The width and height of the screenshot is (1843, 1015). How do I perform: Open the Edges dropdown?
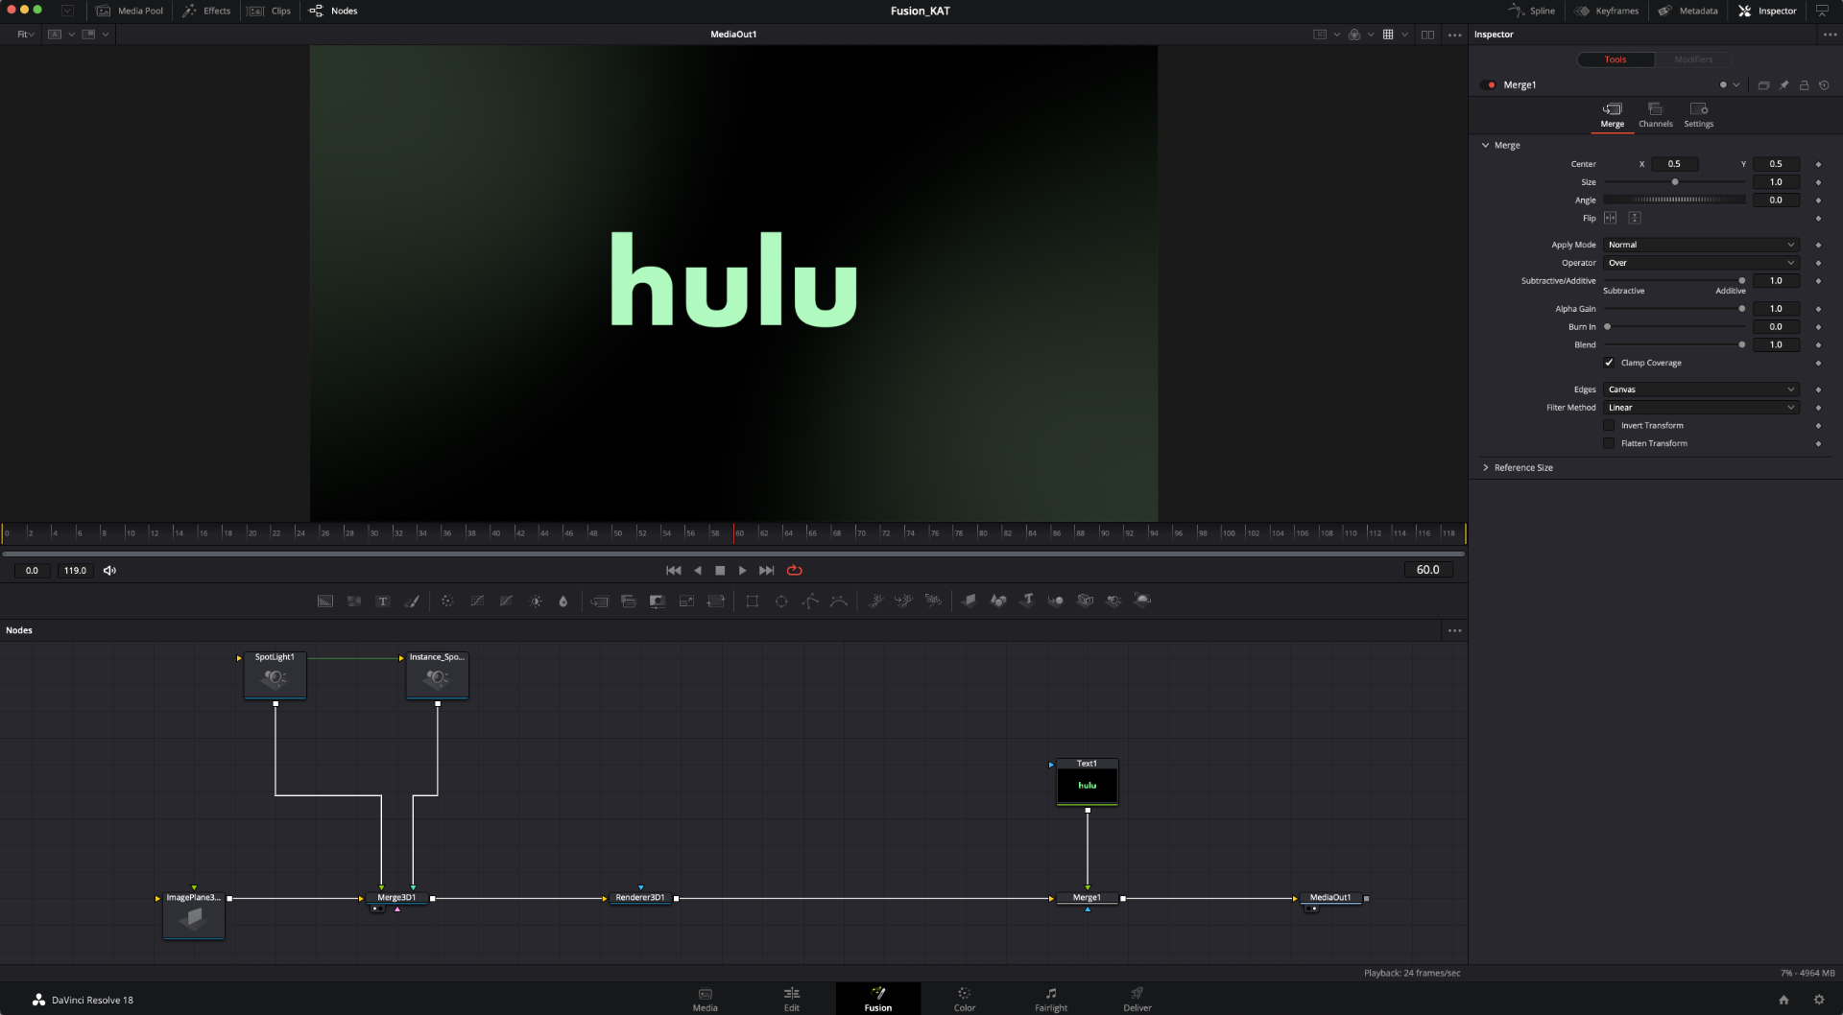(1701, 389)
